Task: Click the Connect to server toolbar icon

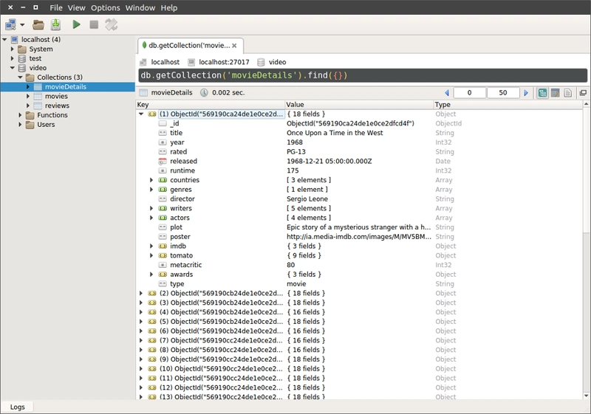Action: [10, 25]
